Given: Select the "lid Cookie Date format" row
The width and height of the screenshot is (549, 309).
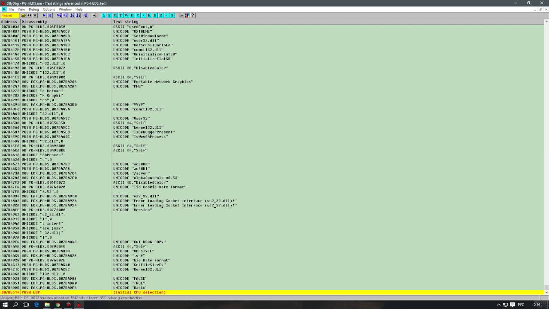Looking at the screenshot, I should tap(272, 187).
